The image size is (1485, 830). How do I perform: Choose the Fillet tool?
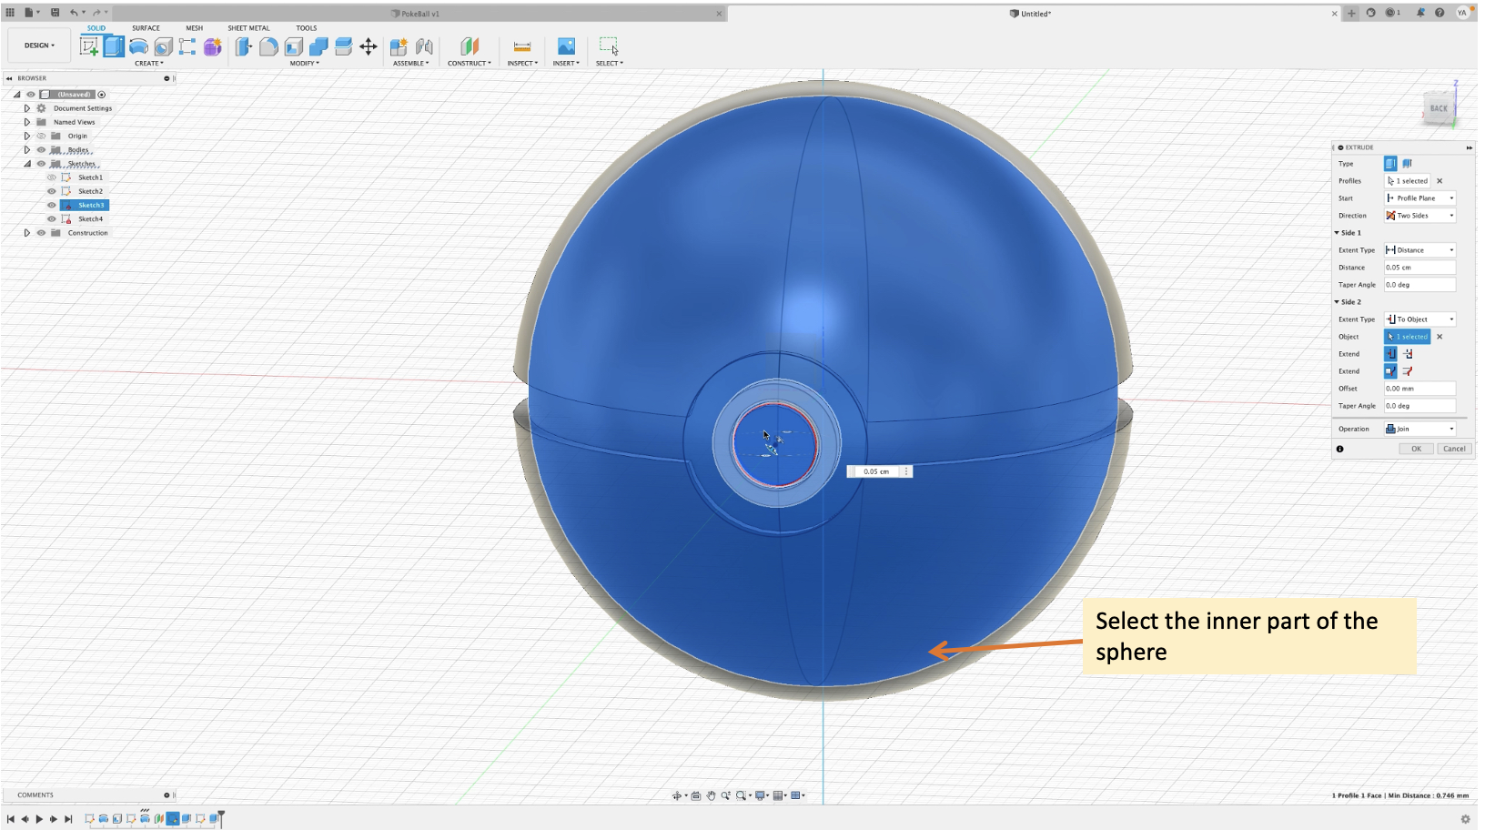point(268,46)
